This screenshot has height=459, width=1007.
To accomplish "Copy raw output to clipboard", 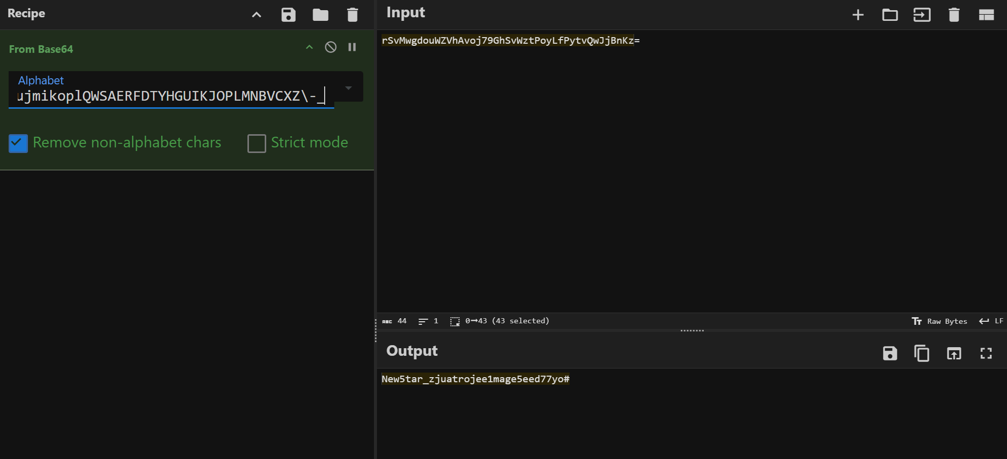I will [922, 353].
